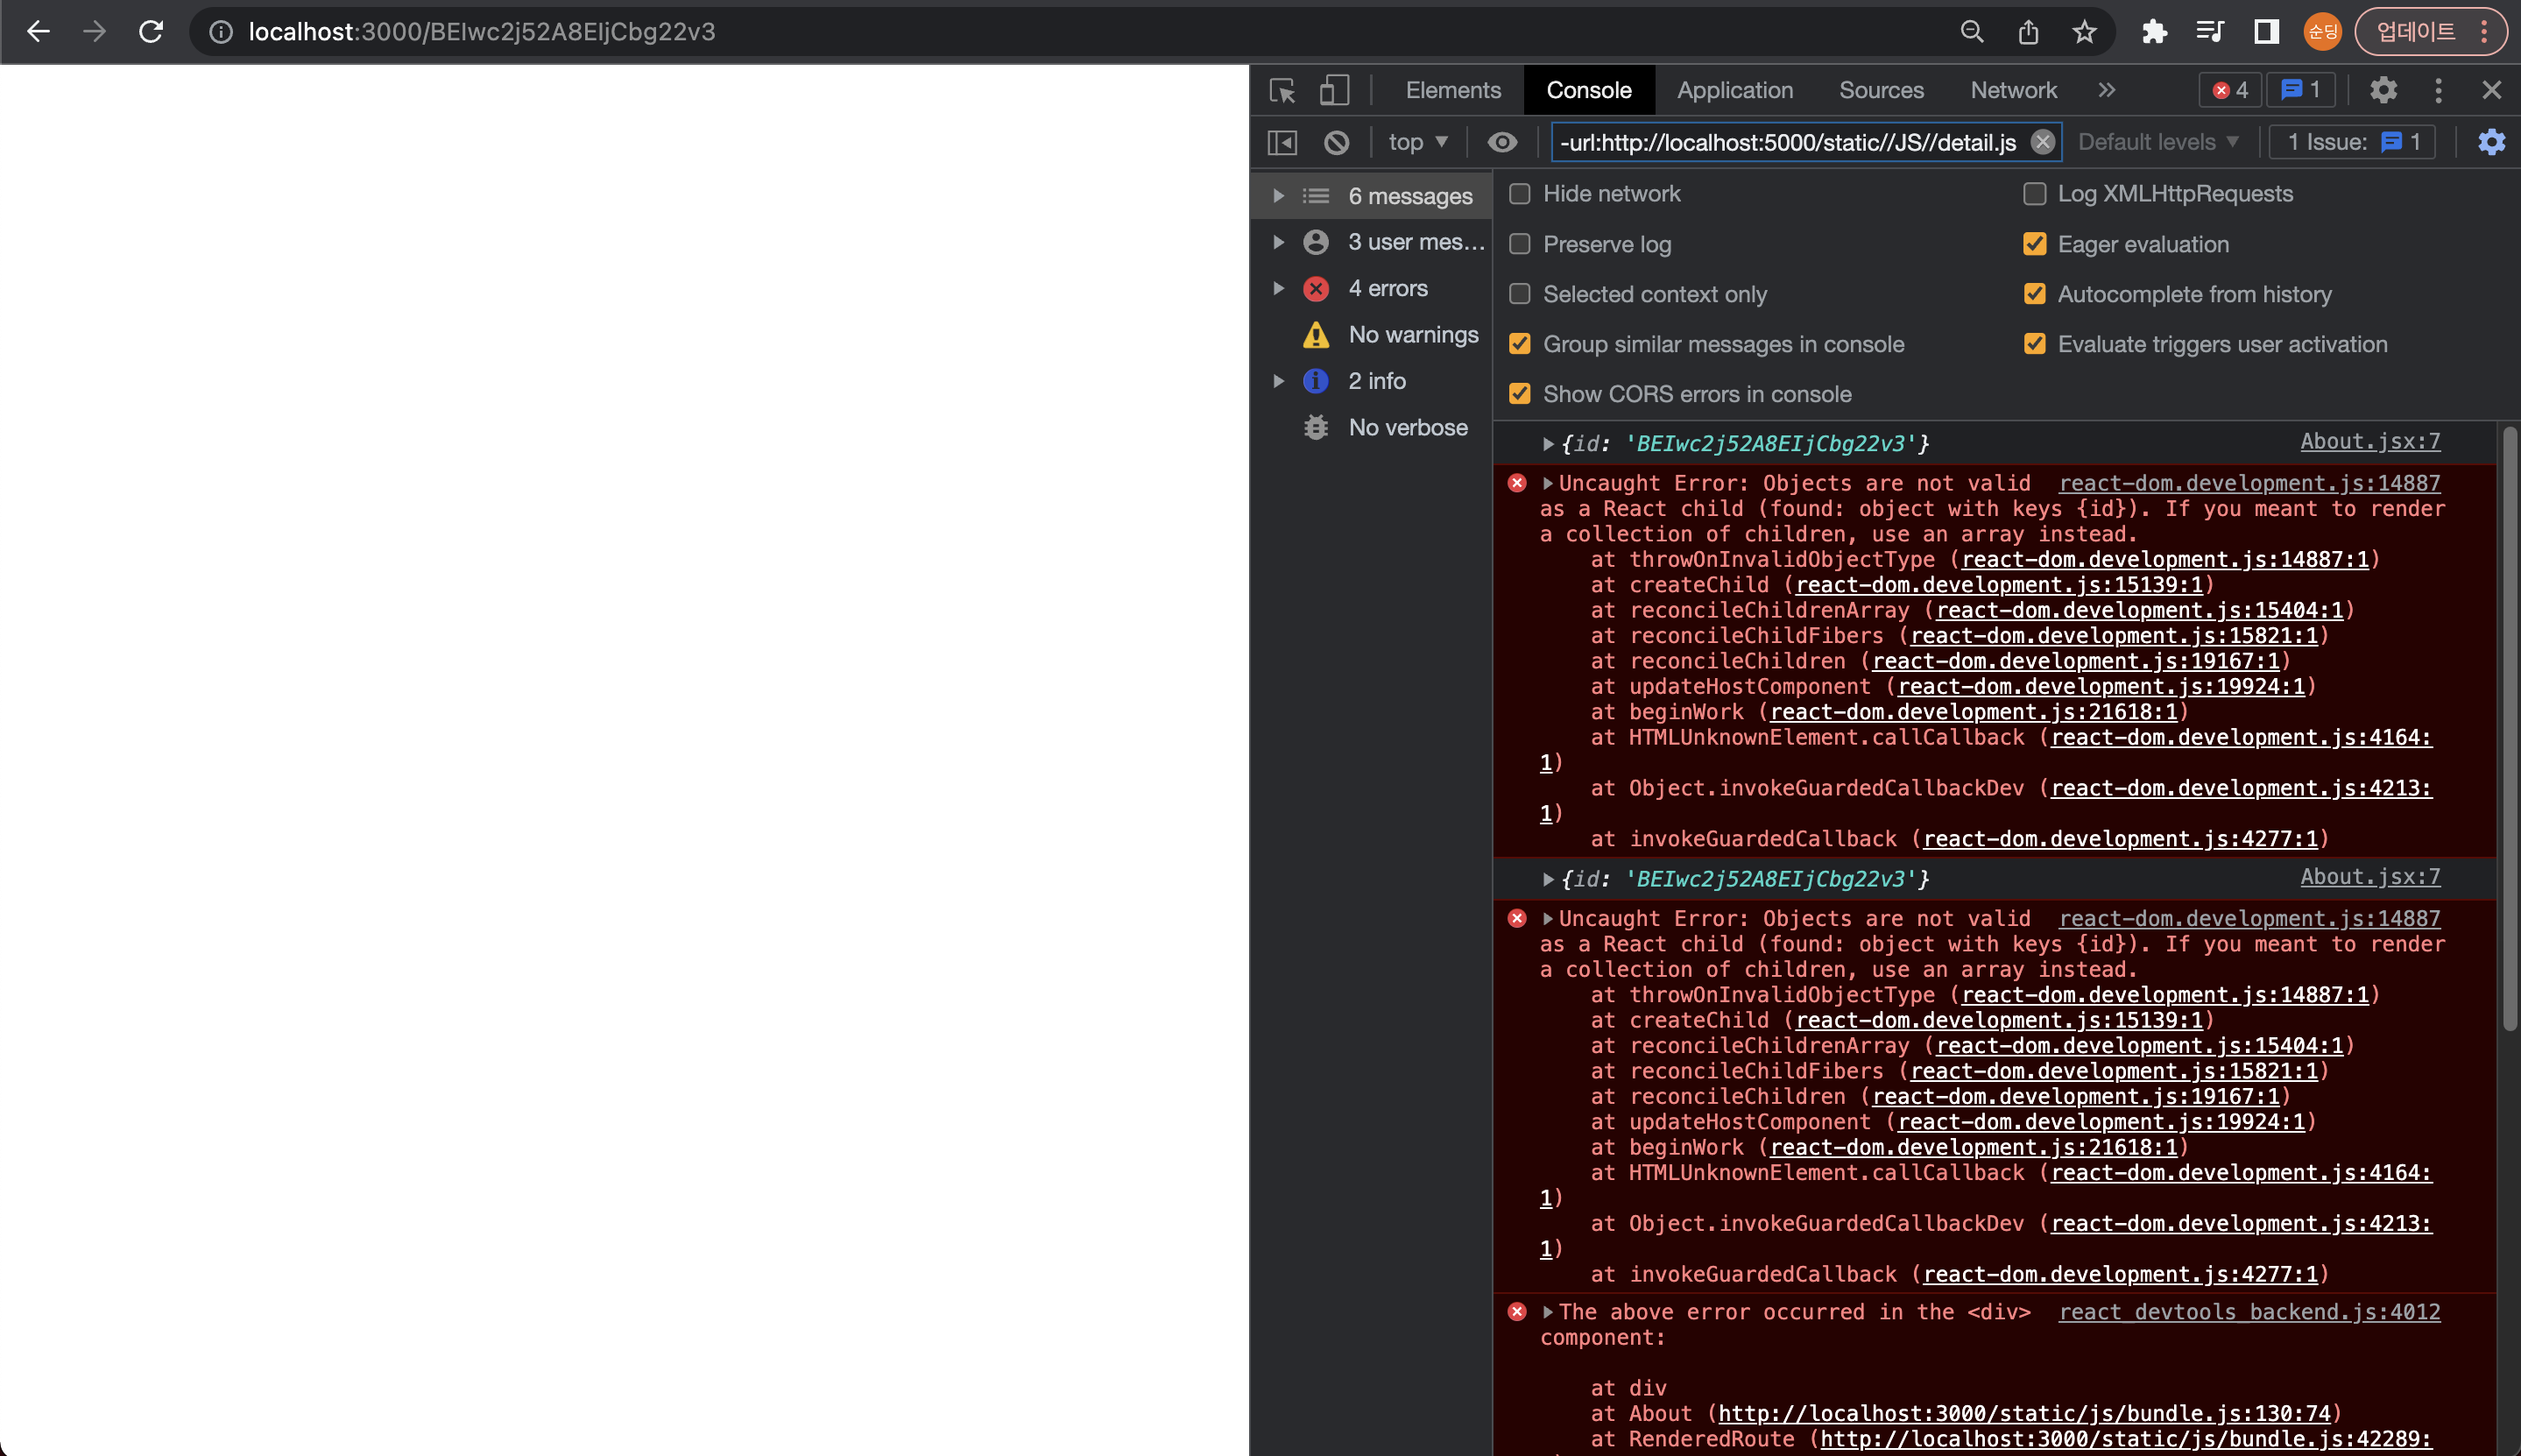Open Default levels dropdown

pyautogui.click(x=2157, y=142)
